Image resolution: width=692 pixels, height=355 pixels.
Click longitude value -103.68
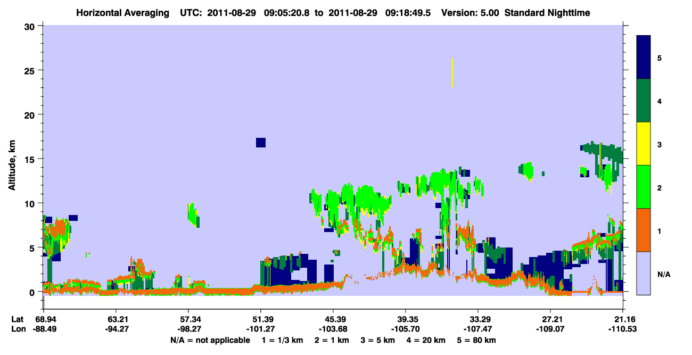point(333,329)
